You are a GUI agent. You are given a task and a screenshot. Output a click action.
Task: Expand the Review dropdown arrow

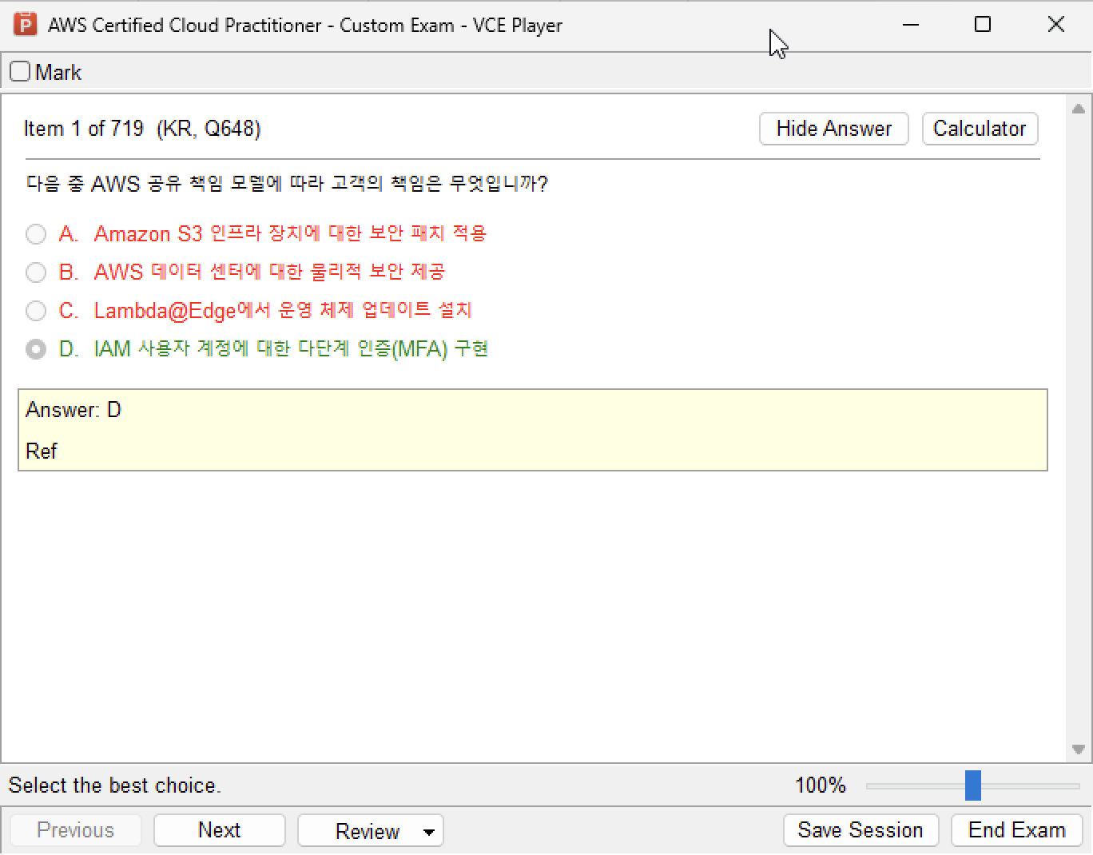(x=429, y=832)
